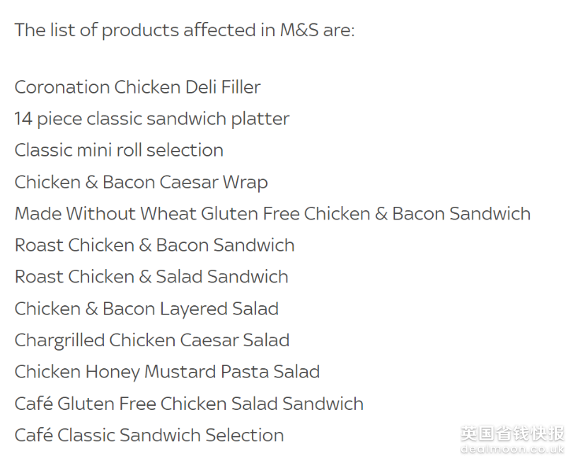Click the heading about M&S affected products
Viewport: 566px width, 461px height.
(x=185, y=30)
